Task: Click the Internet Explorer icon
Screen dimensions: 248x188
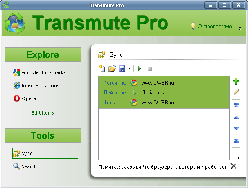Action: point(17,85)
